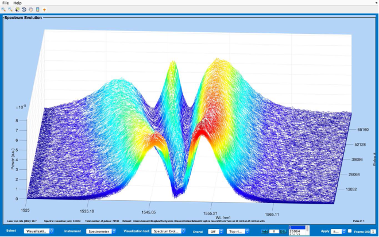Open the Select dropdown showing Visualization
379x237 pixels.
[43, 231]
